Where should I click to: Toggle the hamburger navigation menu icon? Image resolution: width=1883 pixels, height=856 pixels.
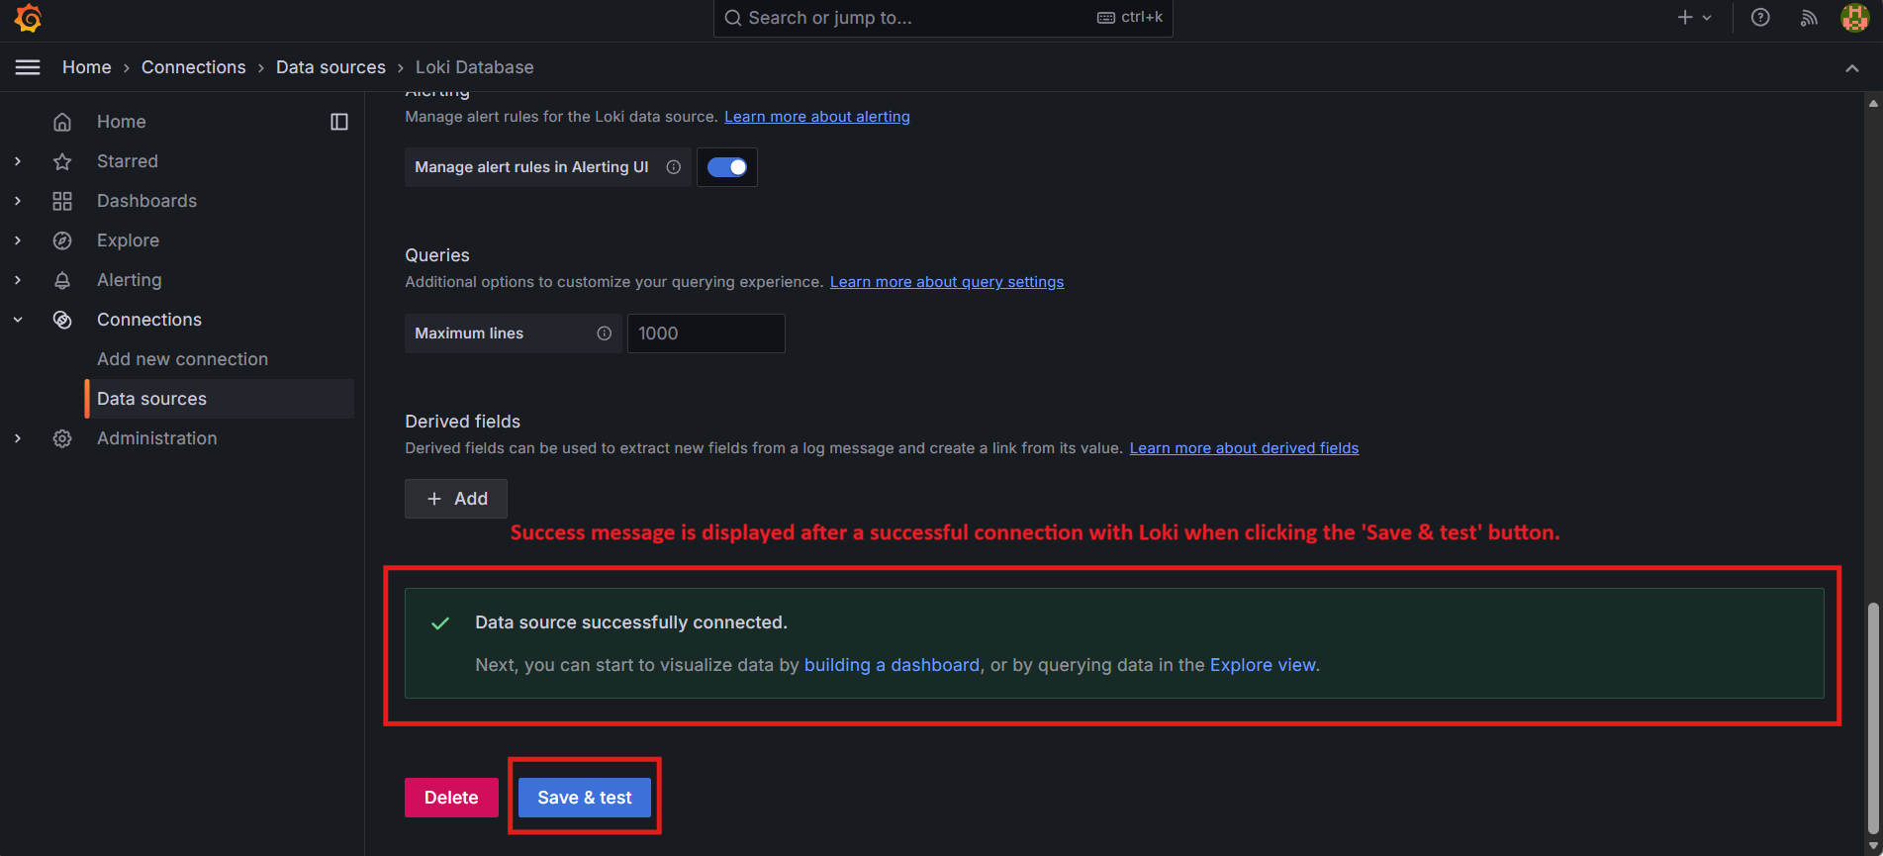click(x=28, y=67)
